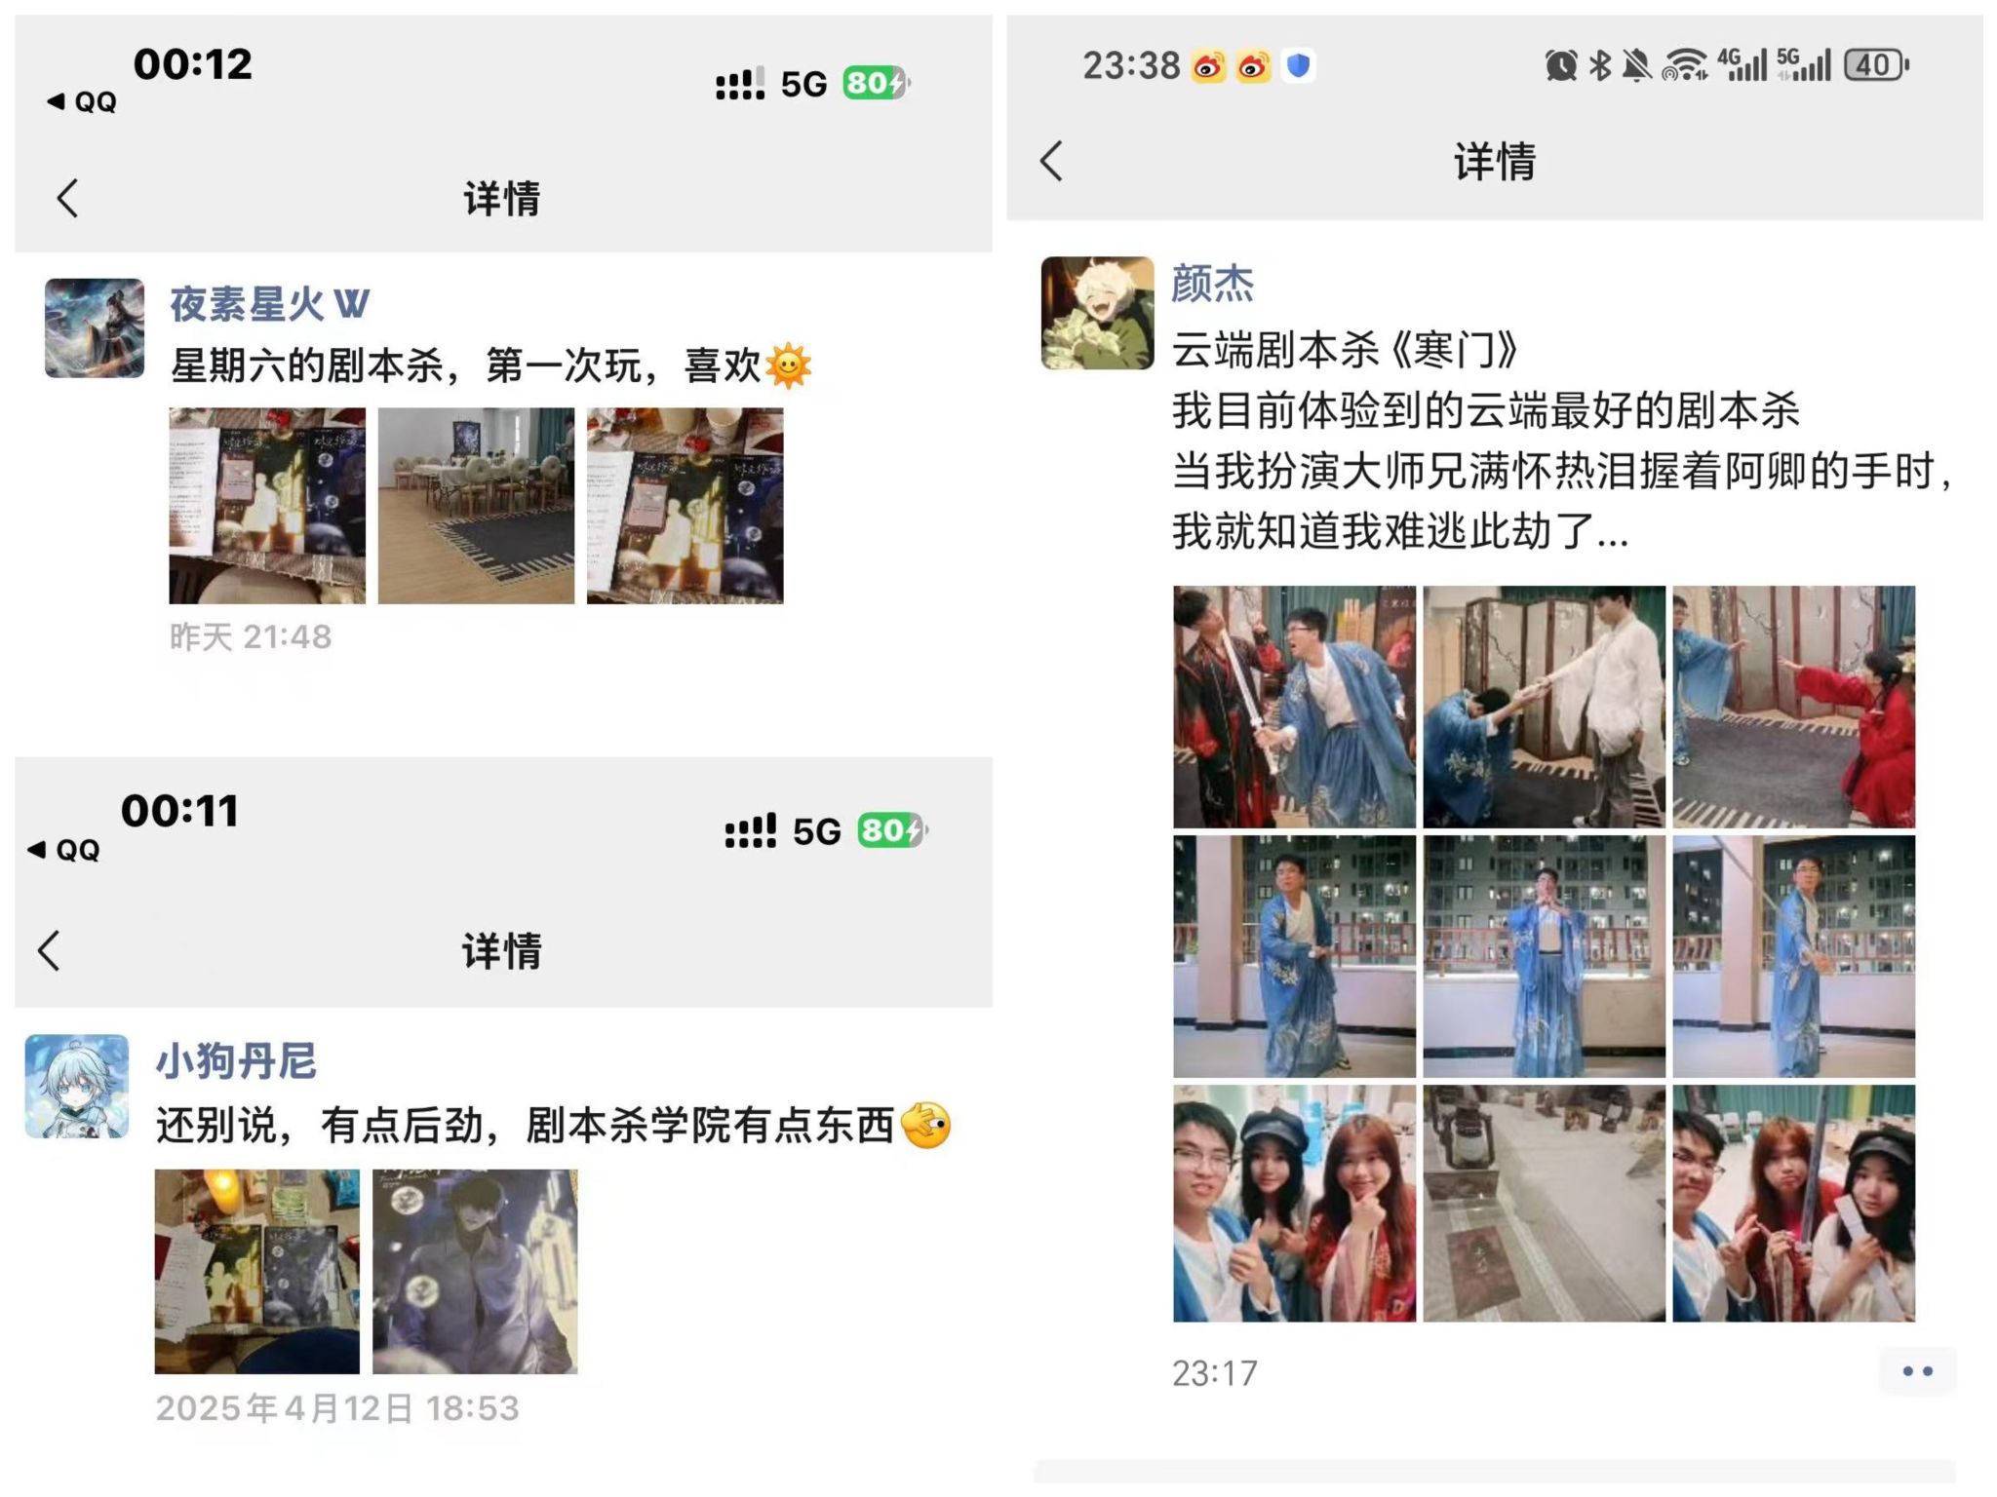Open the oil lantern table photo
The width and height of the screenshot is (1997, 1497).
[x=1545, y=1204]
